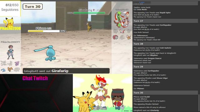Click the Pikachu and Infernape fan art
The width and height of the screenshot is (200, 112).
(102, 93)
